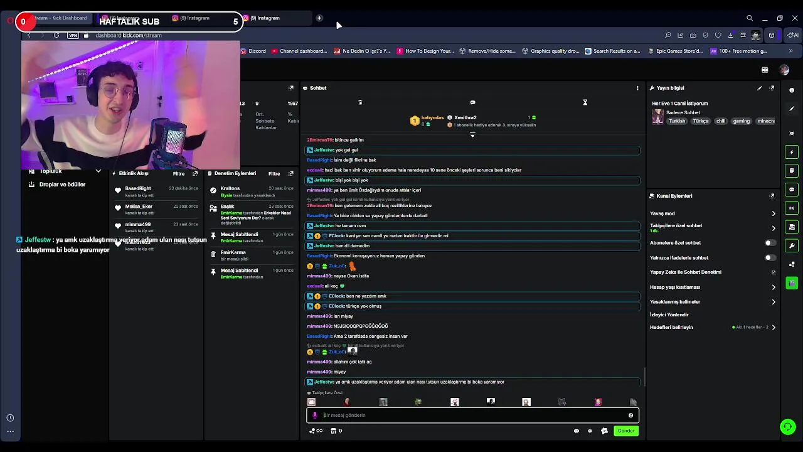Click the lightning bolt icon in right sidebar
Screen dimensions: 803x452
[x=792, y=152]
